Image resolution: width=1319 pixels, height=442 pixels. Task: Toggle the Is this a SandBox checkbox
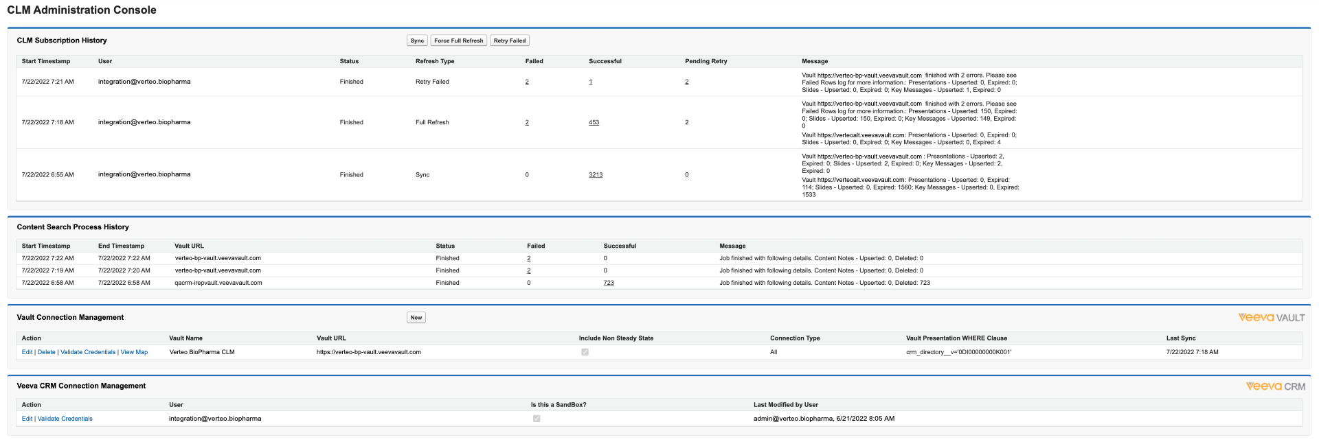pos(537,419)
